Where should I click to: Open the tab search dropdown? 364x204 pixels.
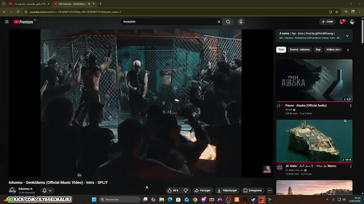(4, 4)
